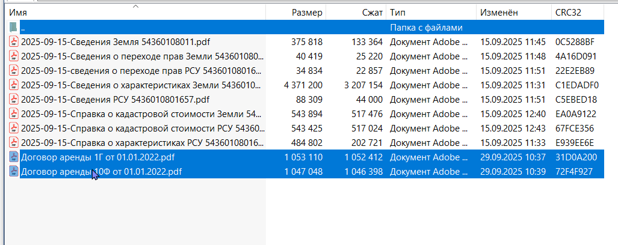Click PDF icon of Сведения о характеристиках Земли

point(14,85)
